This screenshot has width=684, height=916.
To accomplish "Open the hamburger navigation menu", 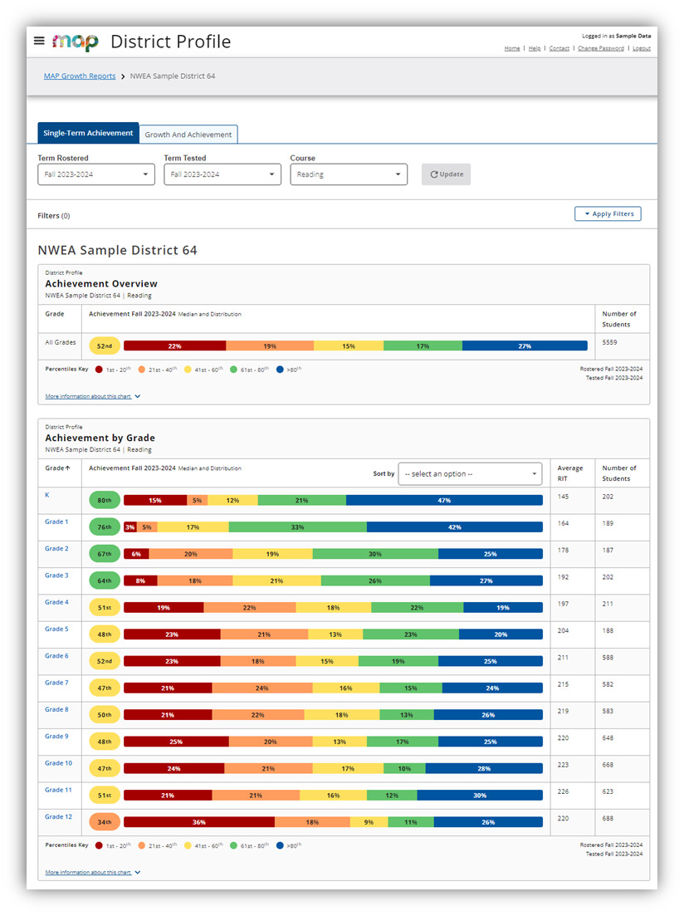I will [x=39, y=41].
